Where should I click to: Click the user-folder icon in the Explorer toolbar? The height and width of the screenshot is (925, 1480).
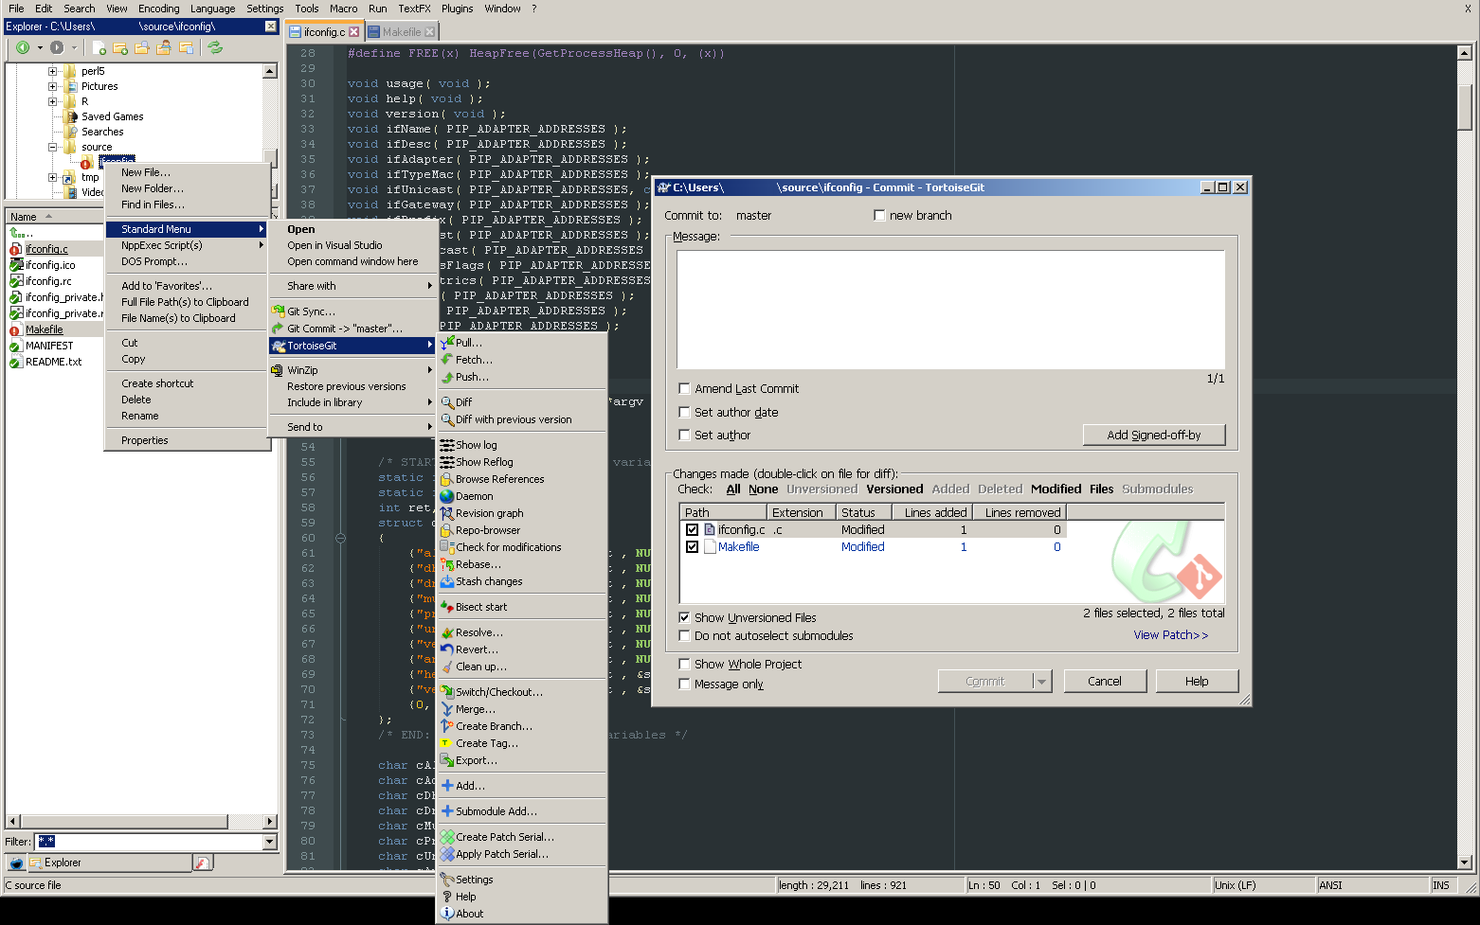165,48
